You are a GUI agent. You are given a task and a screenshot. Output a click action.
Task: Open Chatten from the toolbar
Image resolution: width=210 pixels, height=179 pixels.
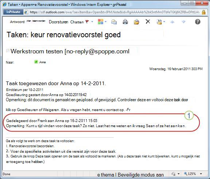coord(77,22)
